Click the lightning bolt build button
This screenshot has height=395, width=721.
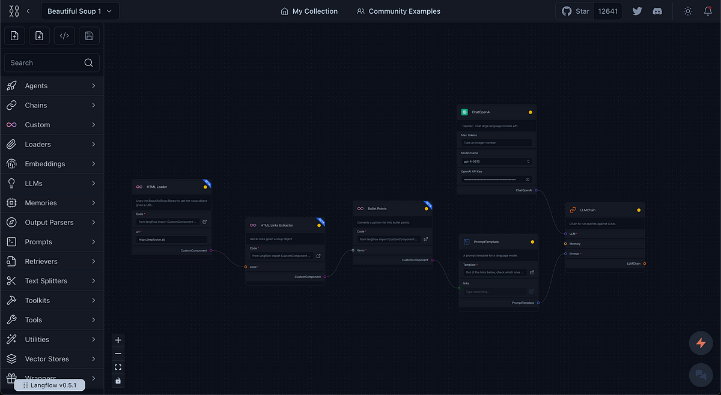[x=701, y=343]
